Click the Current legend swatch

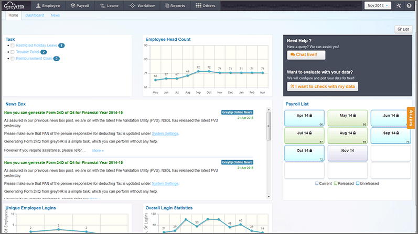point(317,183)
